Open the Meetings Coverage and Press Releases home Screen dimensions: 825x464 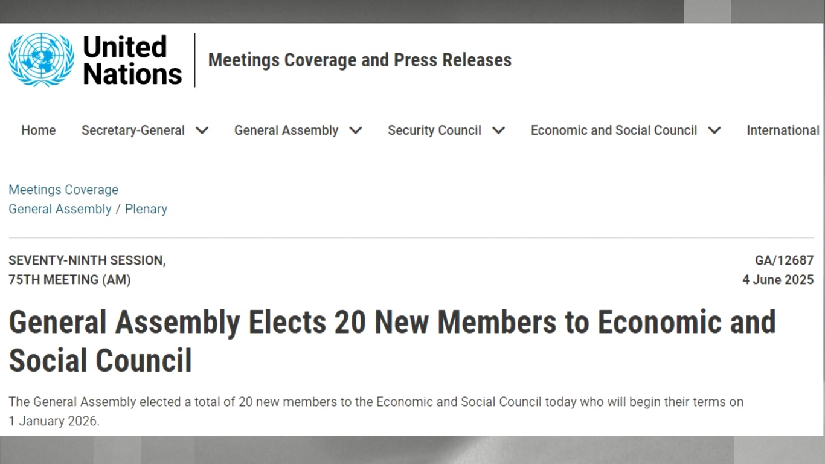pos(359,60)
